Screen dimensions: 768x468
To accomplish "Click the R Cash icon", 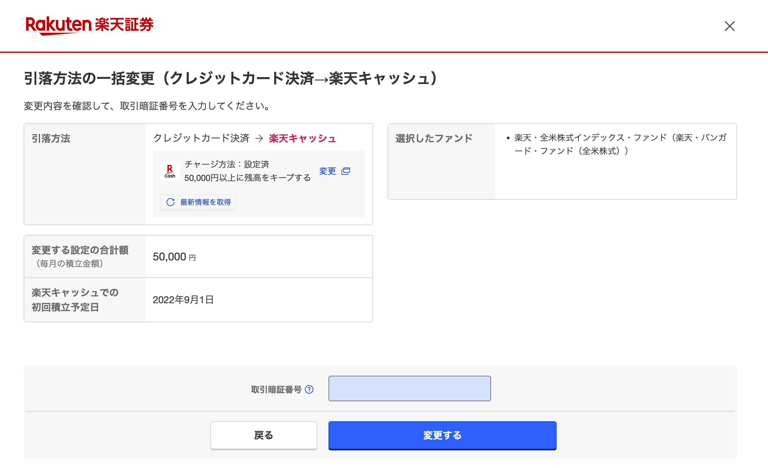I will tap(170, 171).
